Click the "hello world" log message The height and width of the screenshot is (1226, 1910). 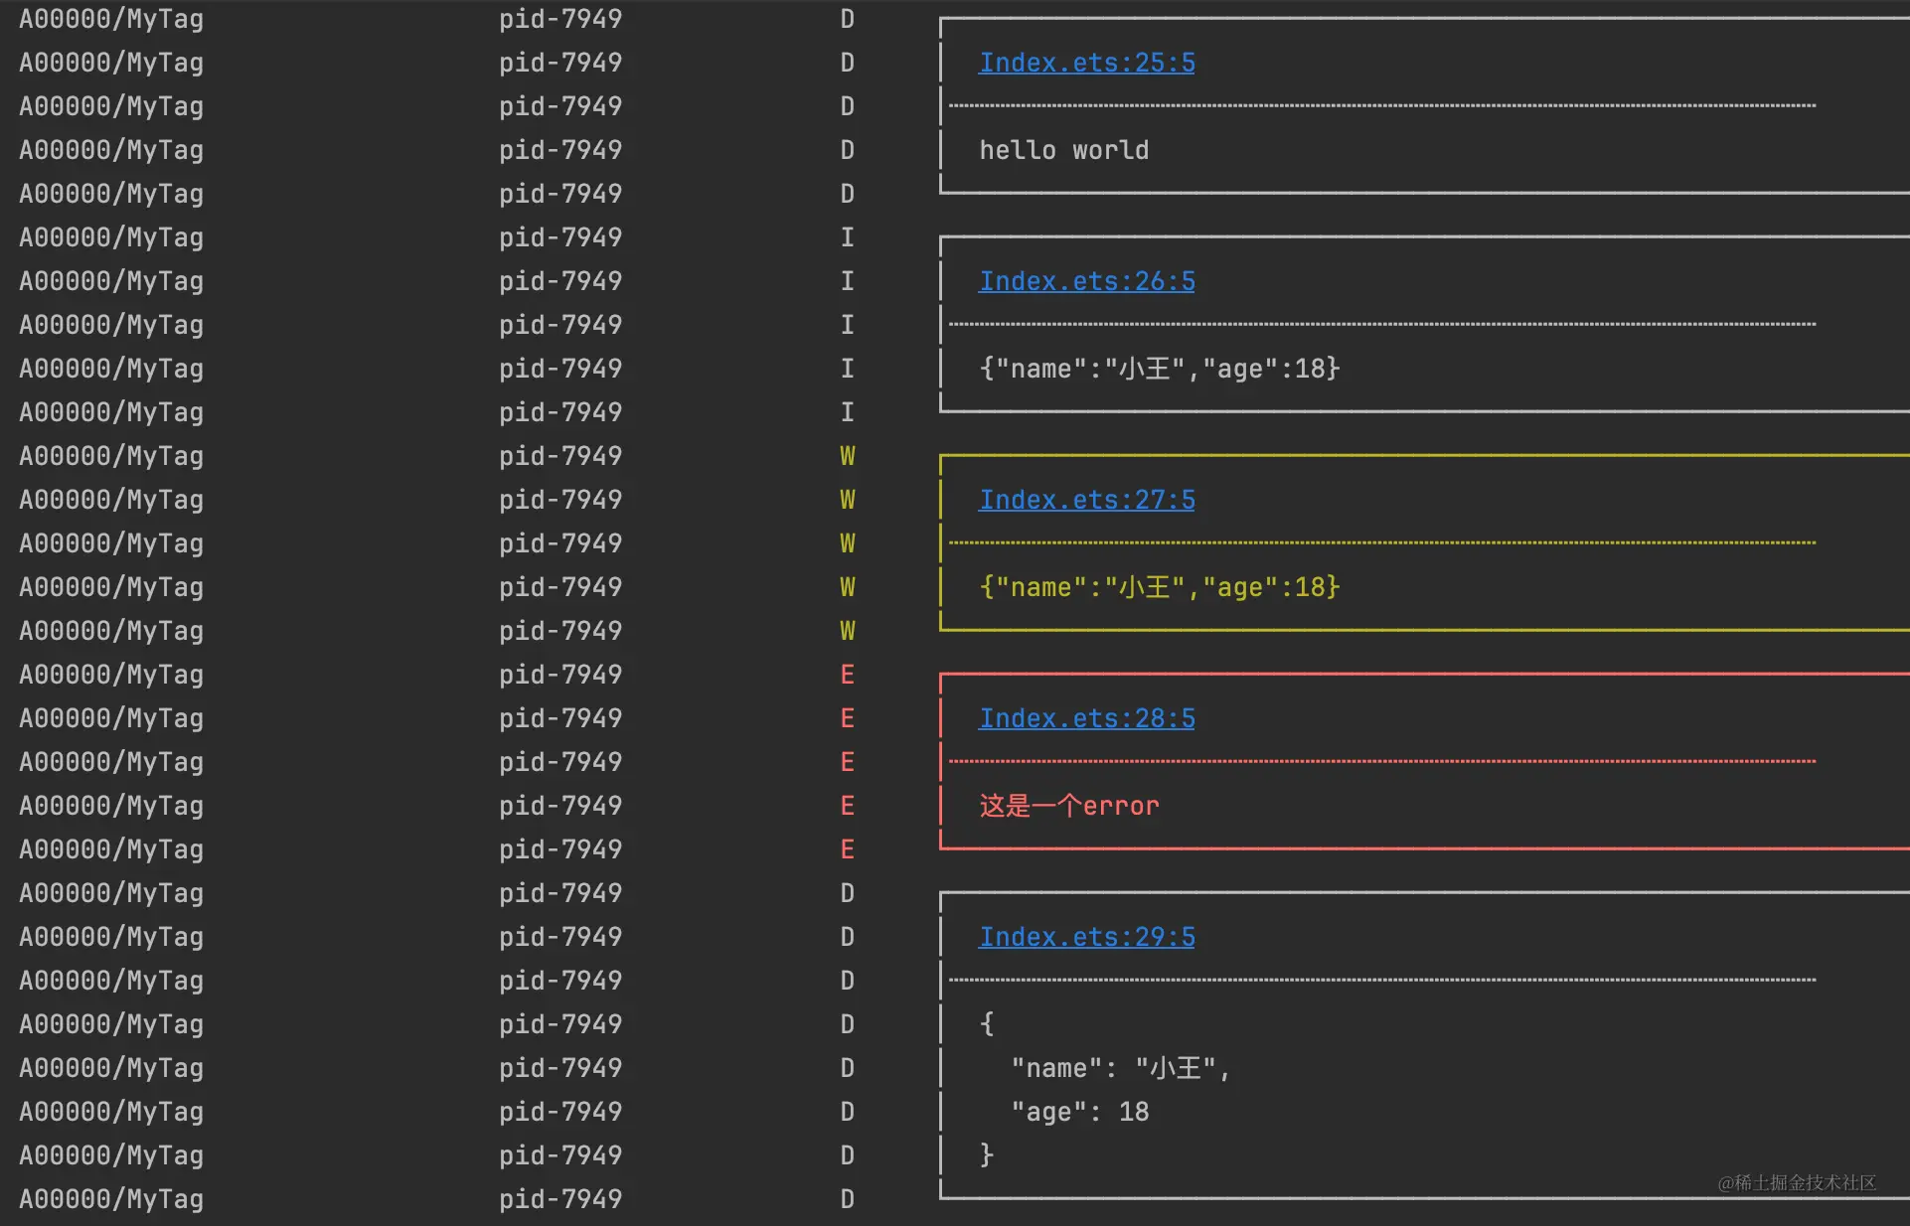[1063, 150]
